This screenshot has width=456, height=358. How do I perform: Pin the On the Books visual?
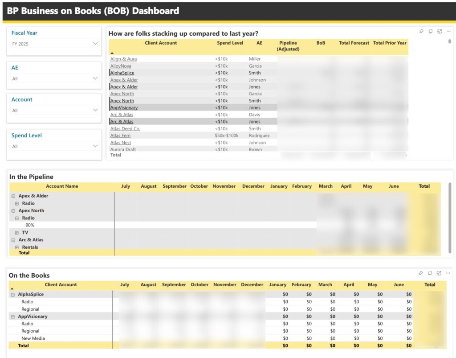click(x=420, y=273)
